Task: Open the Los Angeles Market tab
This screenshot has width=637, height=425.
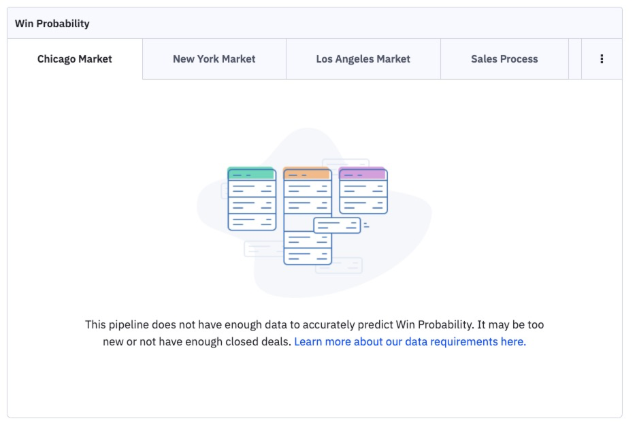Action: pyautogui.click(x=363, y=58)
